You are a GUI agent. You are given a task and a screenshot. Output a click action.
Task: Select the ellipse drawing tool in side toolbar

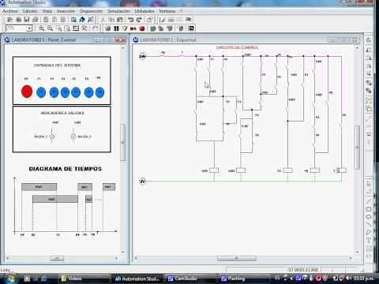point(369,217)
